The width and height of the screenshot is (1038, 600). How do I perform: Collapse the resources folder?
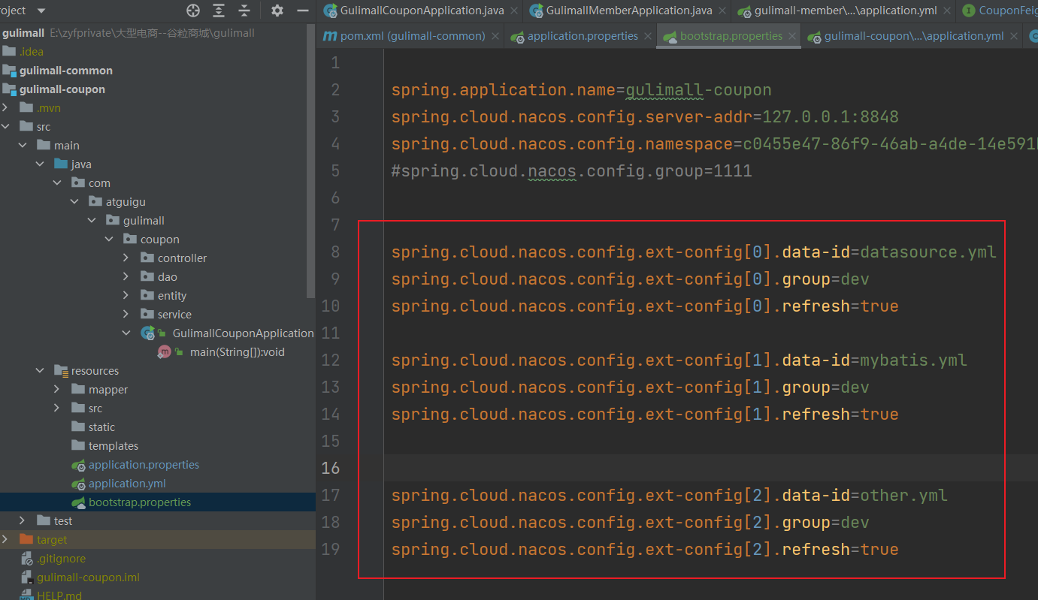[x=40, y=371]
